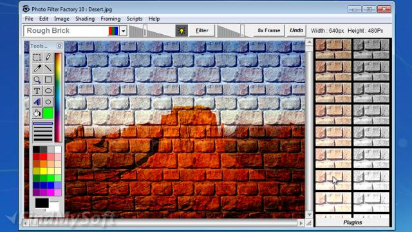Select the rectangle shape tool
The image size is (412, 232).
(x=48, y=79)
